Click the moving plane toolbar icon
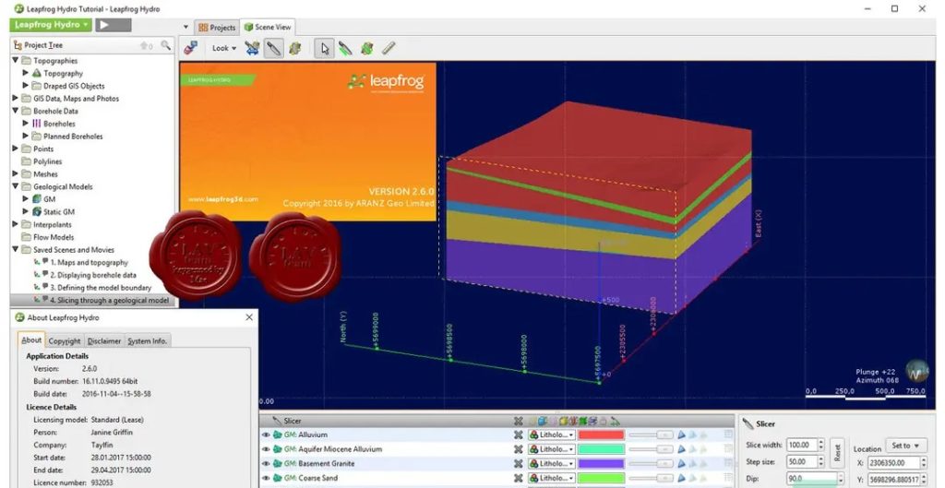This screenshot has height=488, width=945. [x=294, y=48]
